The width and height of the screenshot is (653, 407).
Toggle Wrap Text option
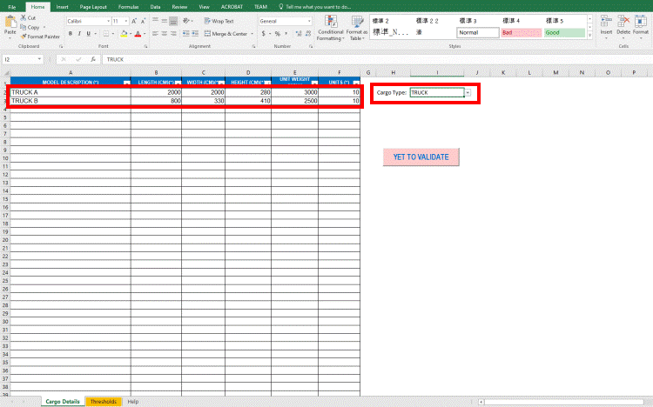pyautogui.click(x=221, y=20)
